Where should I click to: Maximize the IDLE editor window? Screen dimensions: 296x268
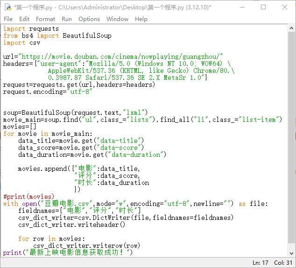[x=263, y=7]
